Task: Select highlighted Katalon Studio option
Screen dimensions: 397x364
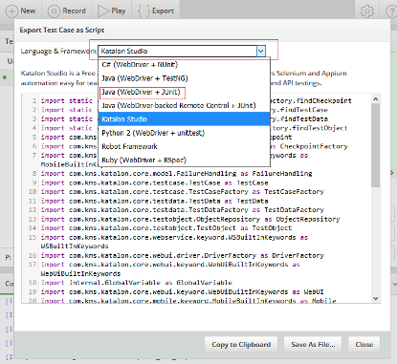Action: pyautogui.click(x=185, y=119)
